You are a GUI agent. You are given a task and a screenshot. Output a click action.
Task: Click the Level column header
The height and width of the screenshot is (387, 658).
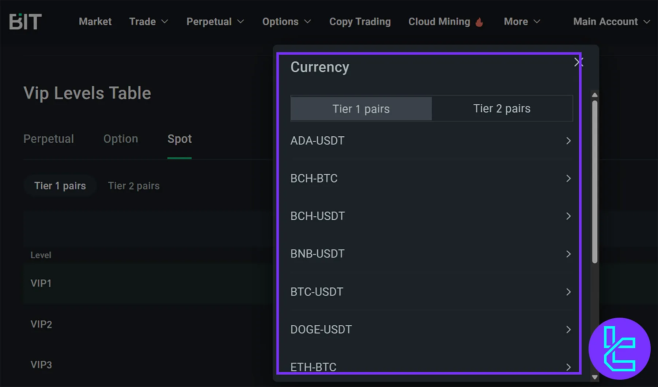tap(41, 255)
